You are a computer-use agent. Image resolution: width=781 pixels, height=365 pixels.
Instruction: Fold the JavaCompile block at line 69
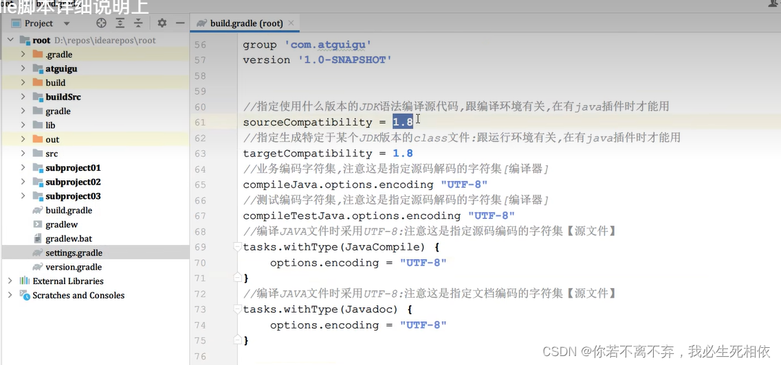(238, 246)
